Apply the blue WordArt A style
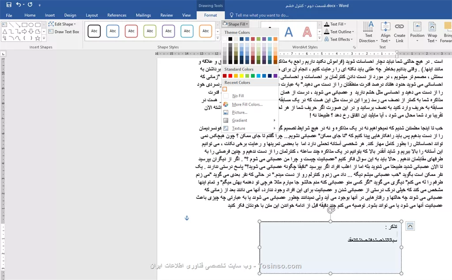Screen dimensions: 452x280 tap(289, 32)
